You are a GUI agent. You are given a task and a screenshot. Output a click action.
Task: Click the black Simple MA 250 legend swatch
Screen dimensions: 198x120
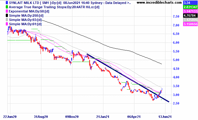(7, 15)
